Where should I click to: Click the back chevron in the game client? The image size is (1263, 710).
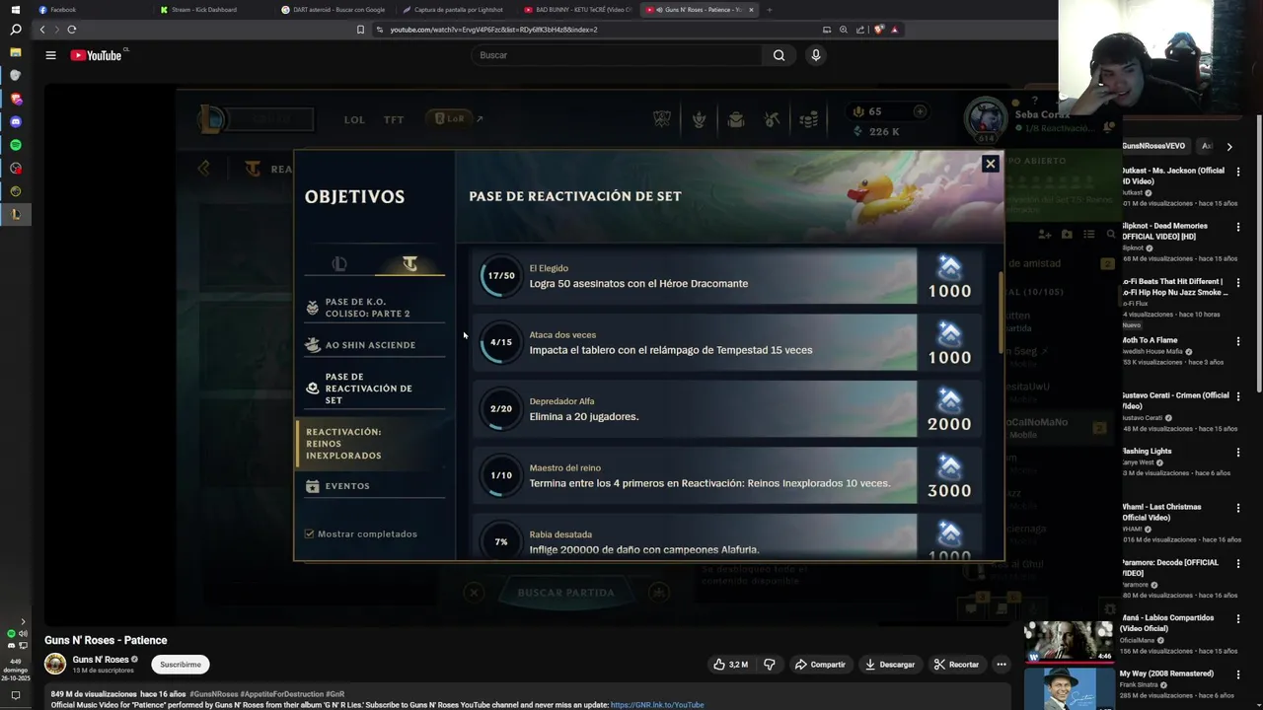pos(203,169)
